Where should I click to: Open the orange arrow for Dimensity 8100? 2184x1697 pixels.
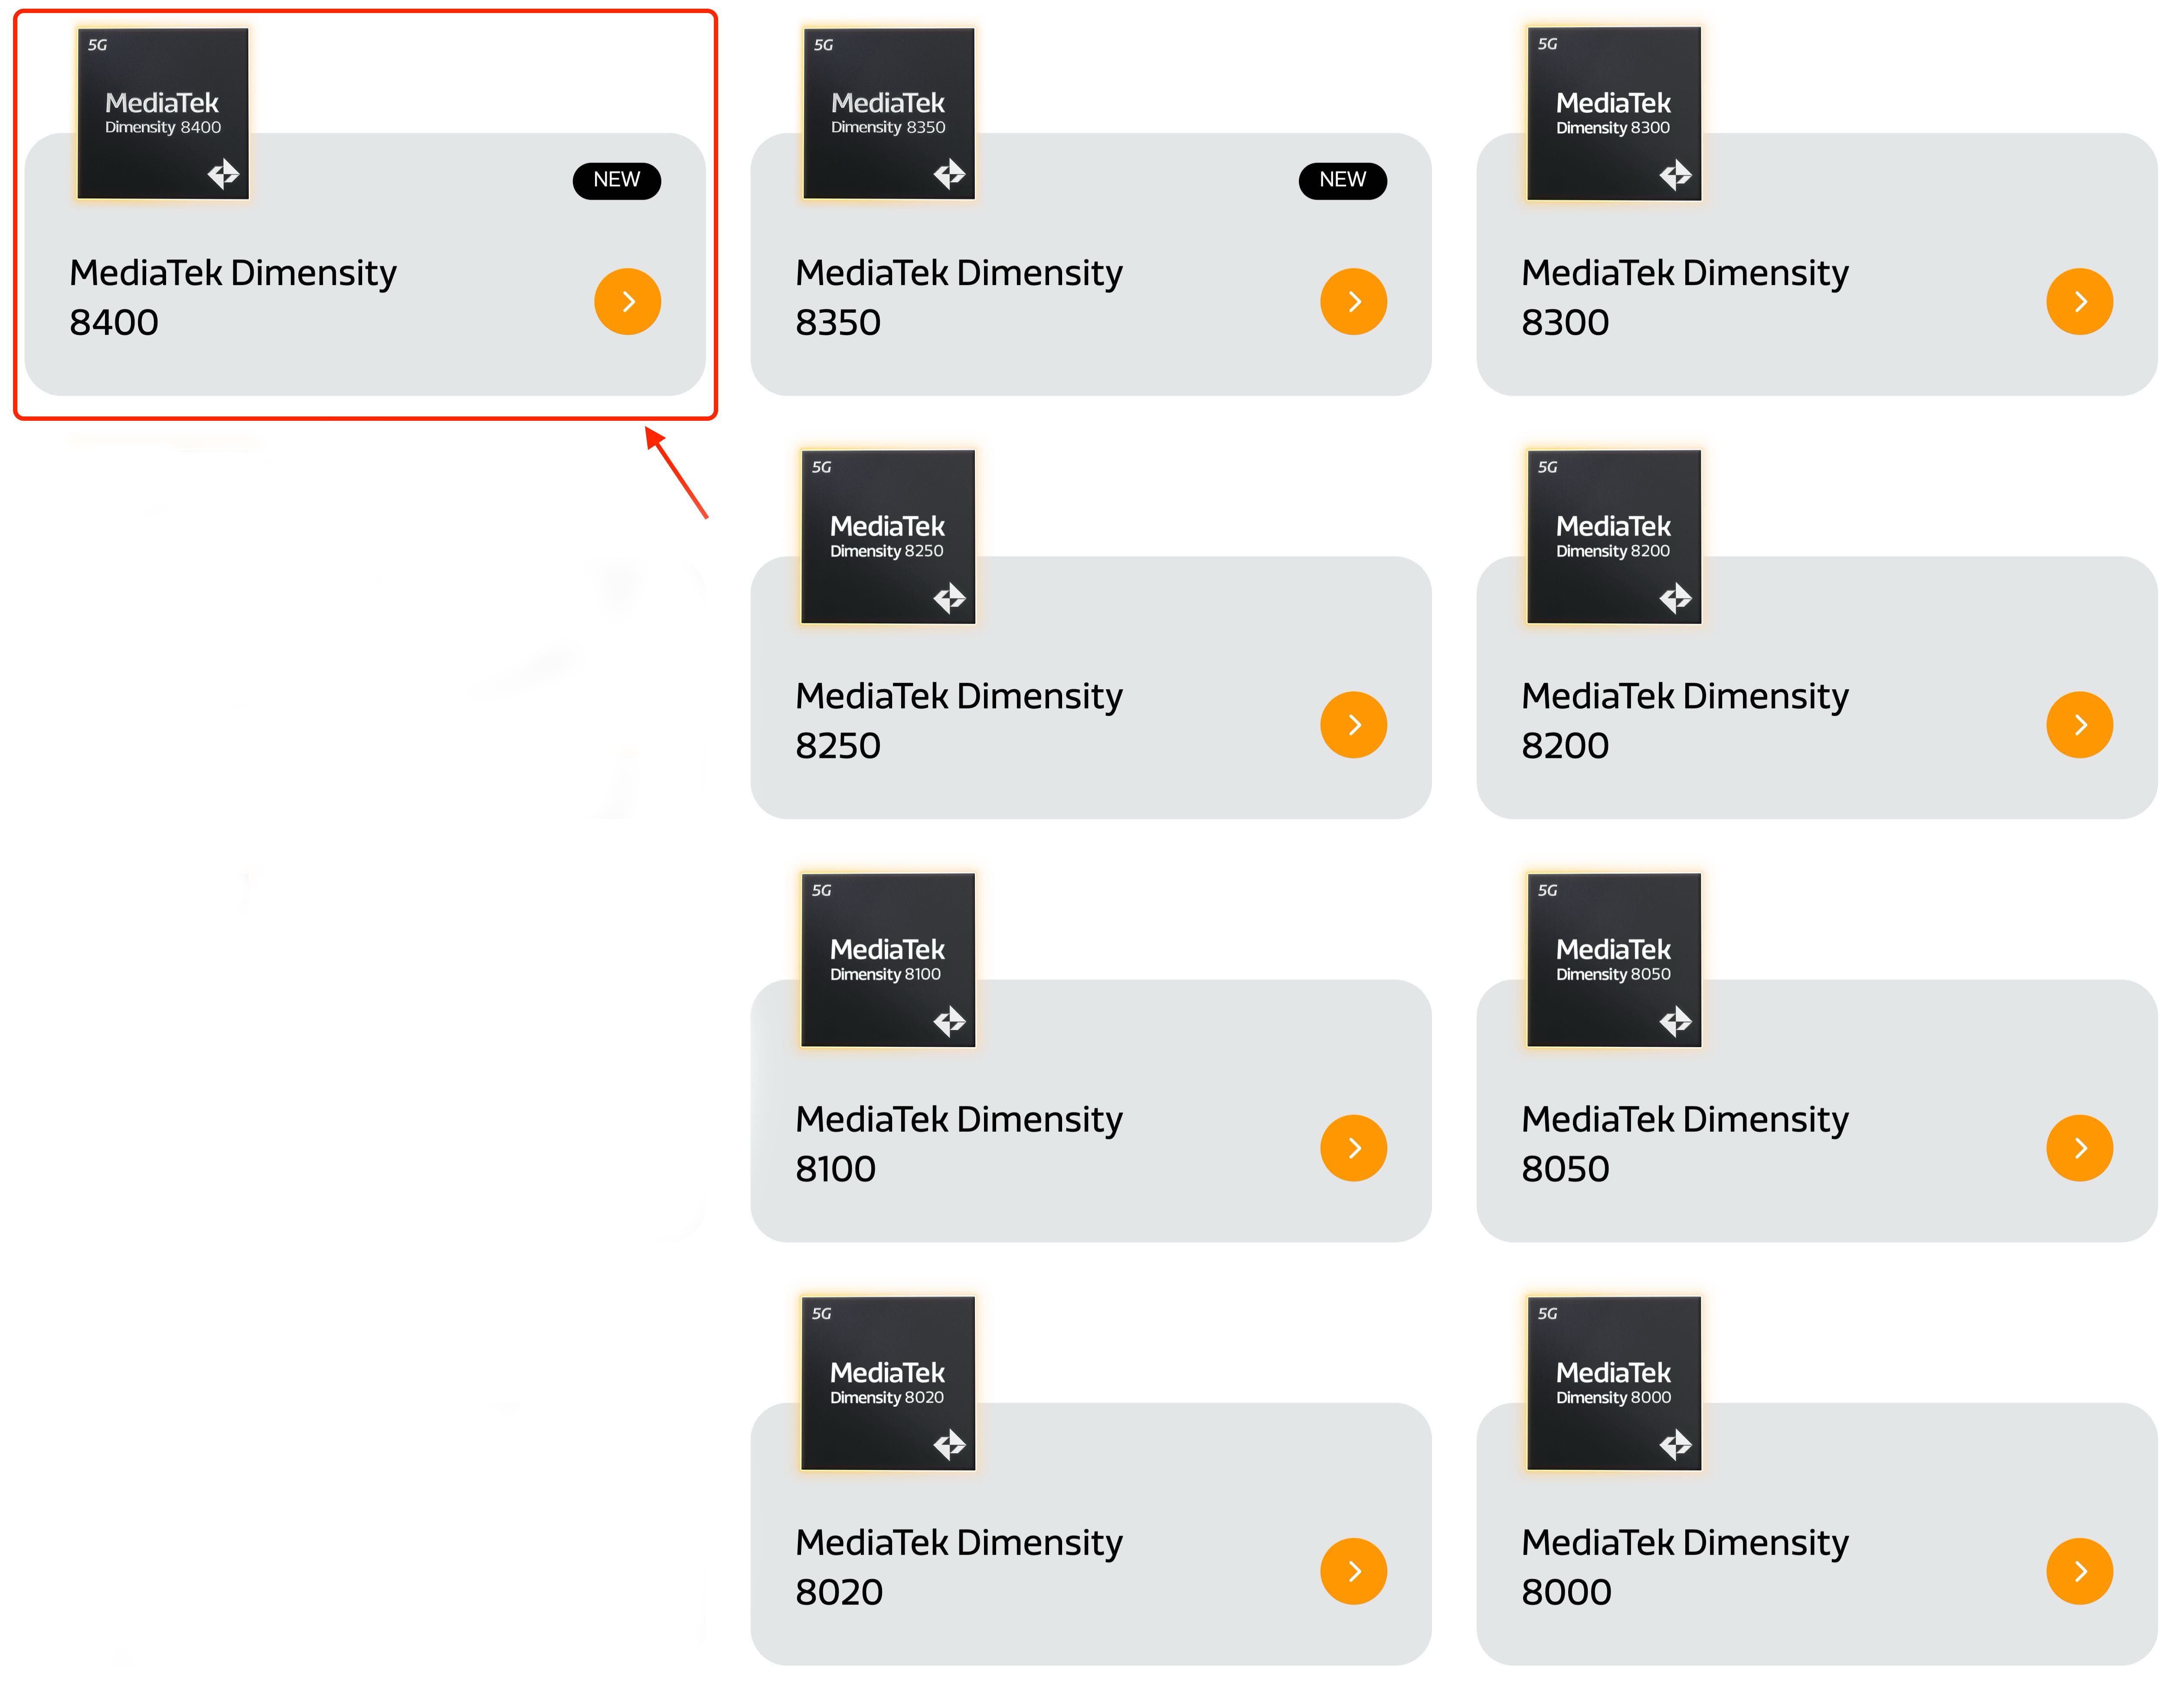point(1353,1147)
